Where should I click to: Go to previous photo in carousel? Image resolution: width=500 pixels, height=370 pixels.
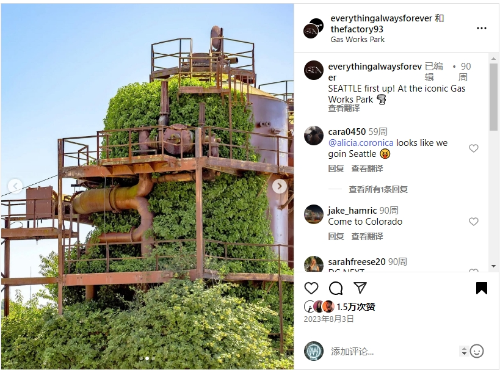pyautogui.click(x=15, y=186)
